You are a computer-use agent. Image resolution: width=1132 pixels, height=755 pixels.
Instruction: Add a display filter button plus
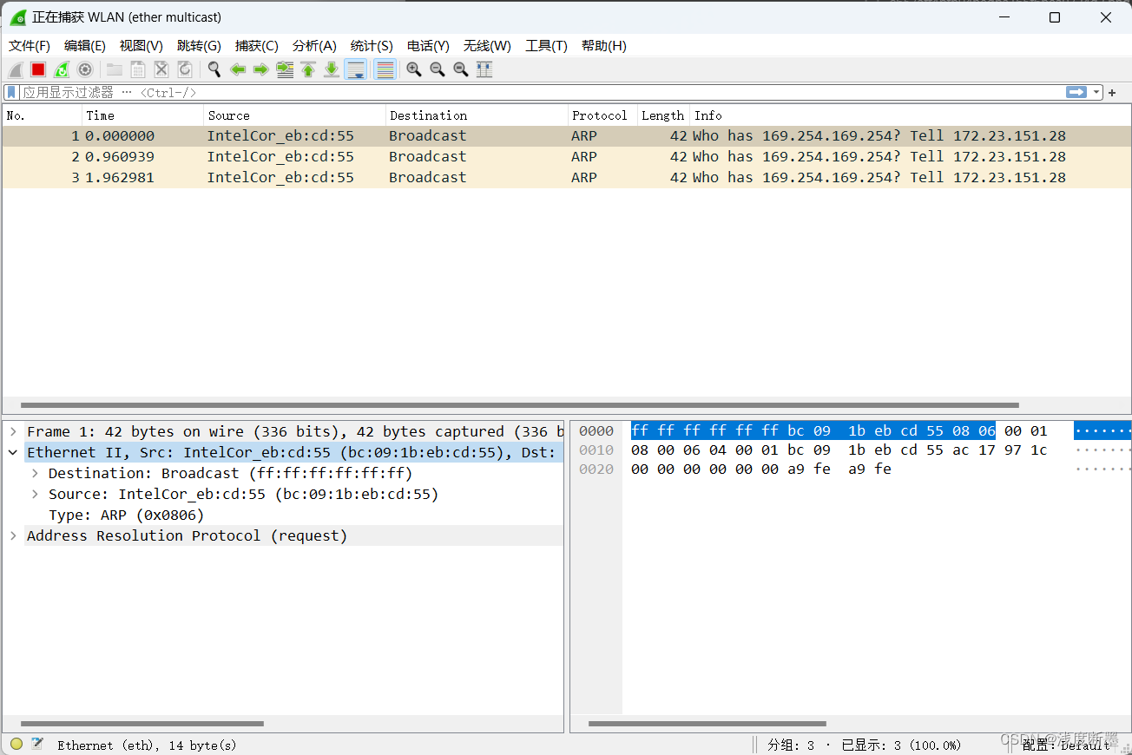tap(1113, 92)
